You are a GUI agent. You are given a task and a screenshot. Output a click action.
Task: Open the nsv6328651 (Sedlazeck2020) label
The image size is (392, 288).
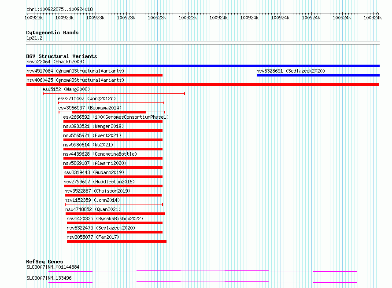tap(291, 71)
